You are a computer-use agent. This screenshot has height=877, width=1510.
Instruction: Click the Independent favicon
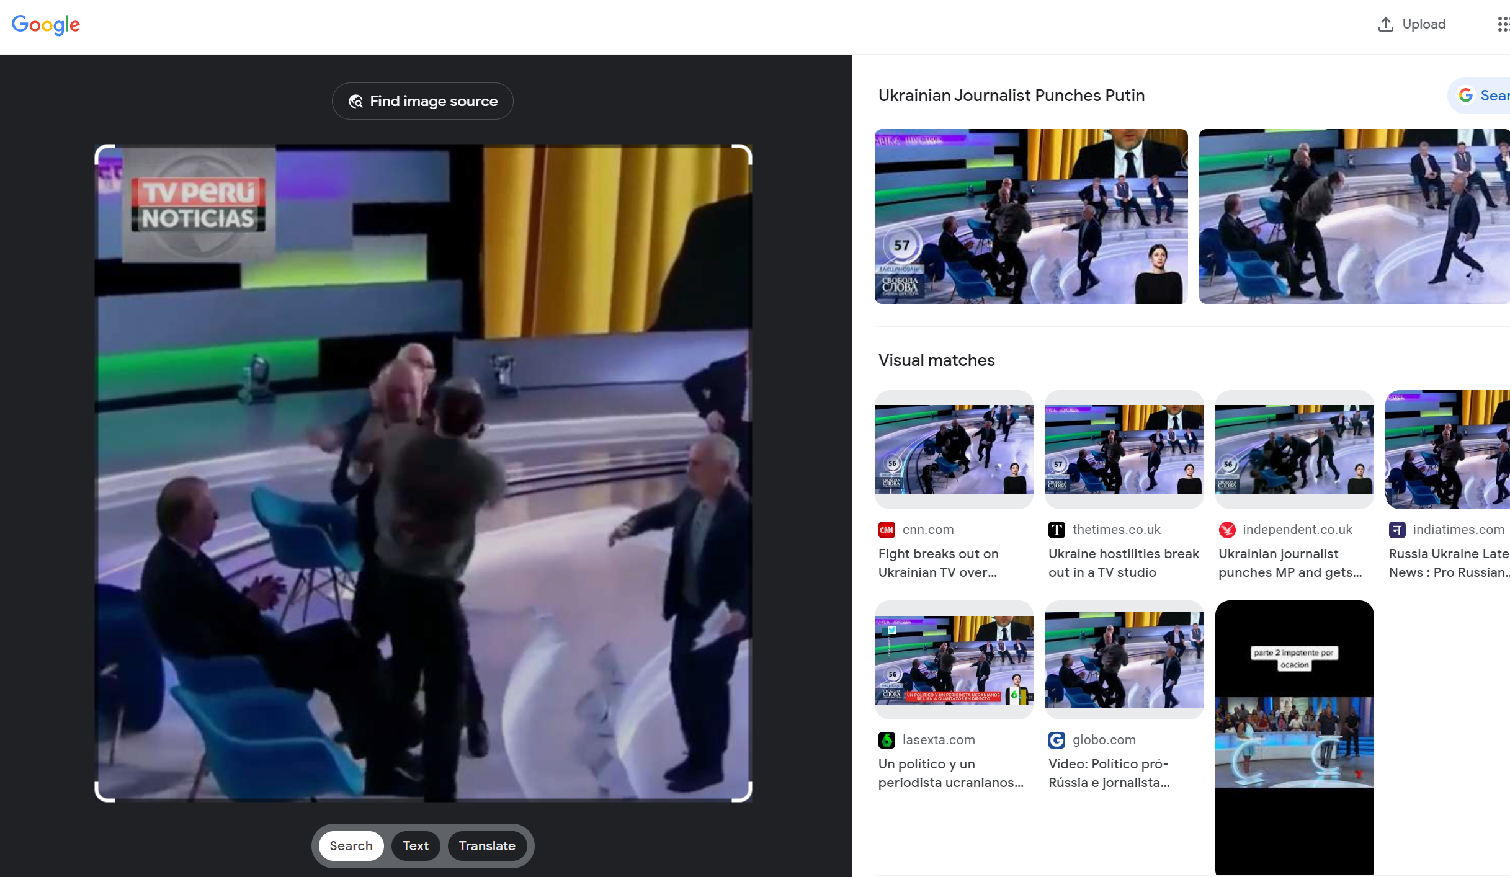click(x=1226, y=530)
